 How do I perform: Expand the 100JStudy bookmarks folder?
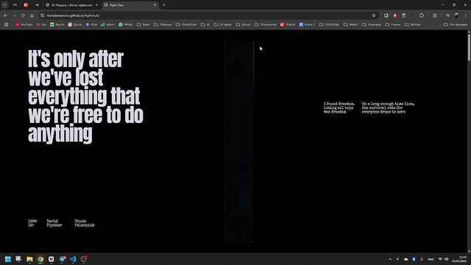[329, 24]
